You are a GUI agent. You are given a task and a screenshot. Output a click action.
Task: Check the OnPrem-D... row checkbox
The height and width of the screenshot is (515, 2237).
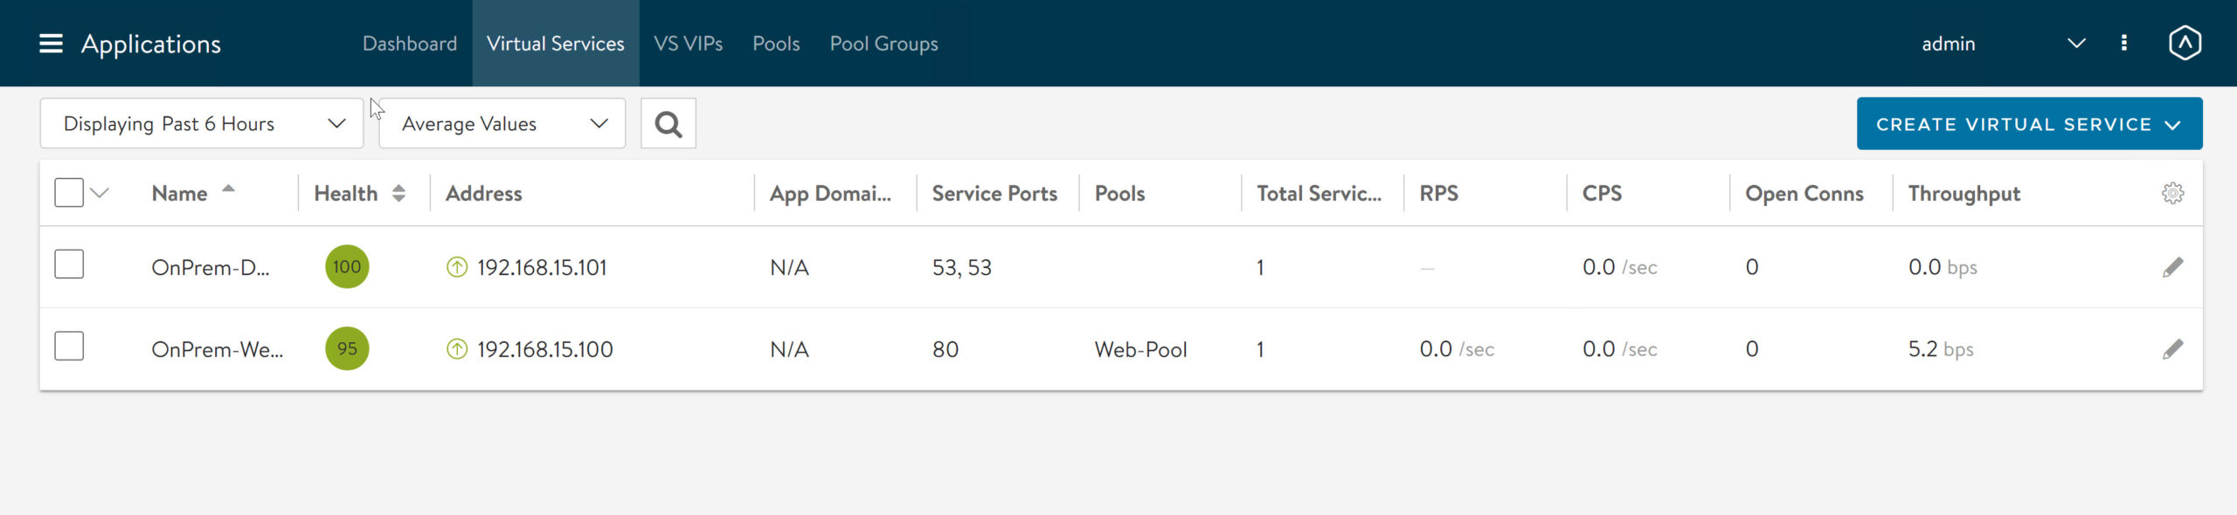69,264
